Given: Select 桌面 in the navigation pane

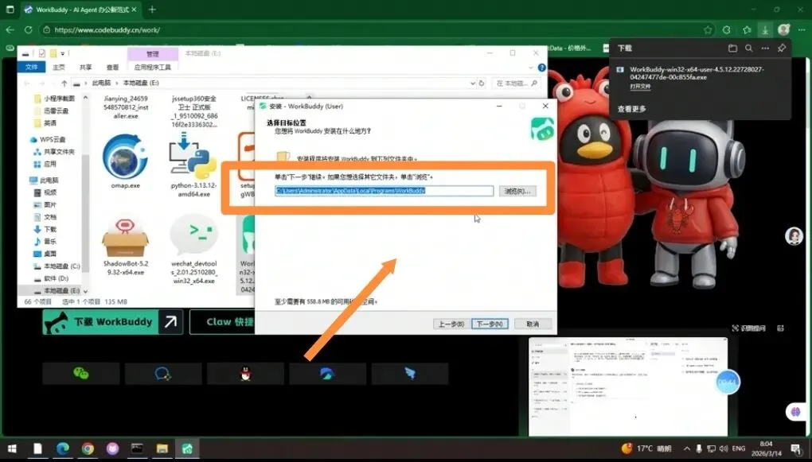Looking at the screenshot, I should pyautogui.click(x=45, y=254).
